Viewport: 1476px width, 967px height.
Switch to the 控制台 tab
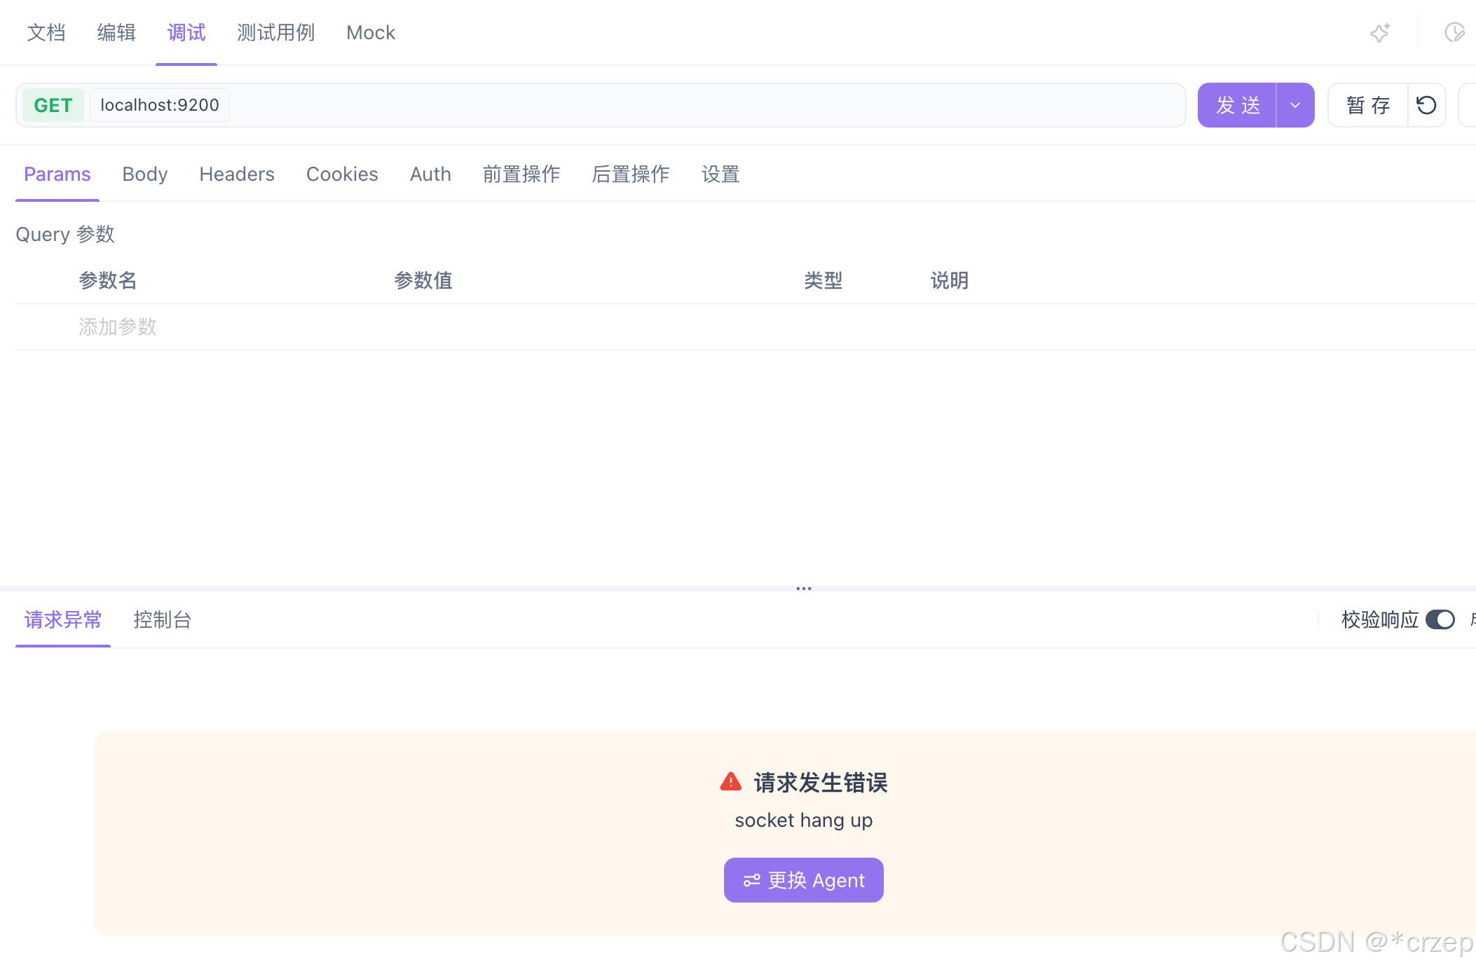pos(162,619)
